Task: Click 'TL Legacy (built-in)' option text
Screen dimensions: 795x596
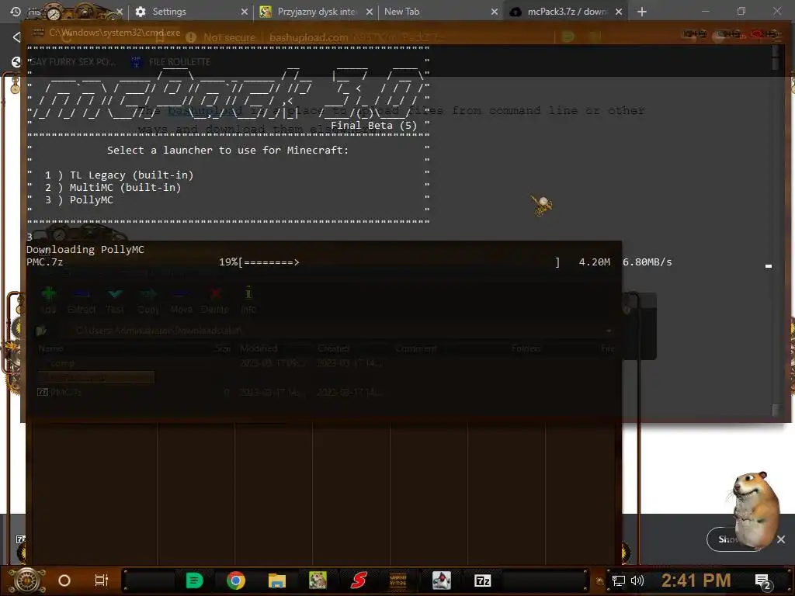Action: pyautogui.click(x=131, y=175)
